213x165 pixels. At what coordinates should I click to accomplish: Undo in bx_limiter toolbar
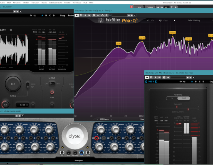[x=181, y=81]
